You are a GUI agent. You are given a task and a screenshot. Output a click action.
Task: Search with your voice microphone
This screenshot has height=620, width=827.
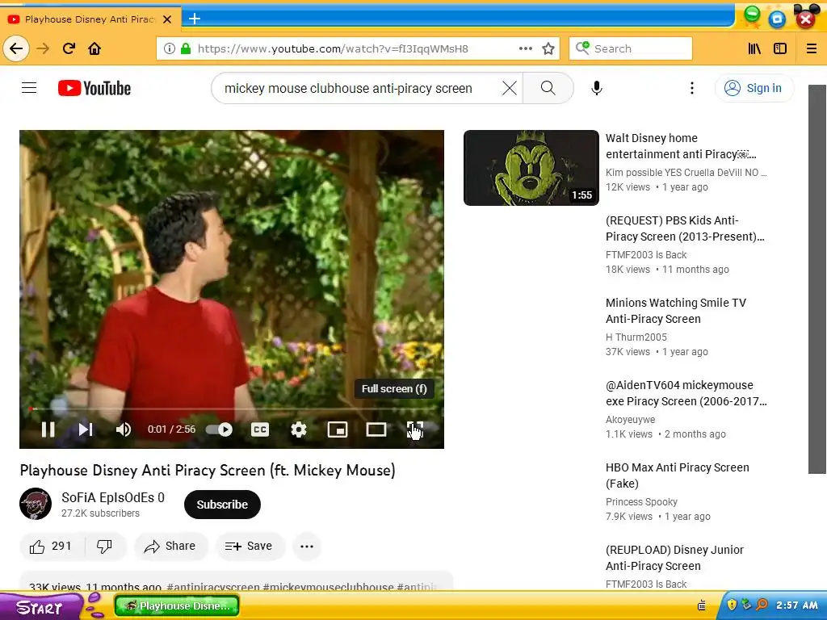(597, 88)
